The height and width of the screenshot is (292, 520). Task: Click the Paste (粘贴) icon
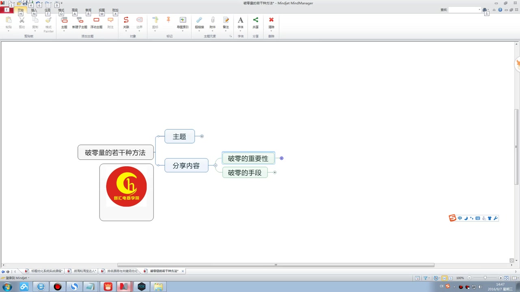[x=9, y=20]
